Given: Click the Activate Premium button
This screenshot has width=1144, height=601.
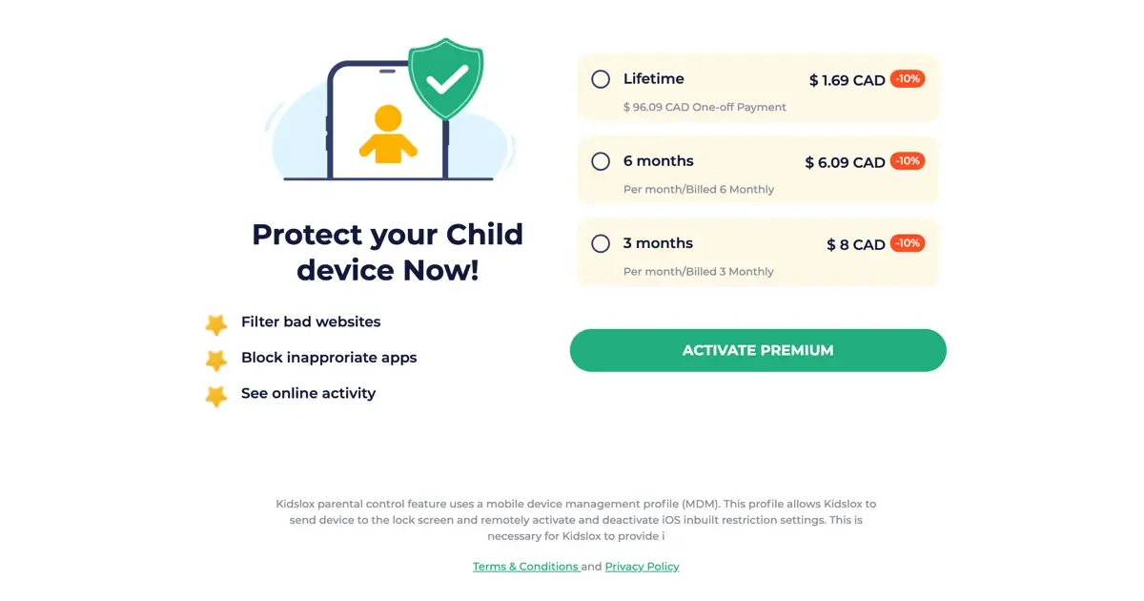Looking at the screenshot, I should tap(758, 350).
